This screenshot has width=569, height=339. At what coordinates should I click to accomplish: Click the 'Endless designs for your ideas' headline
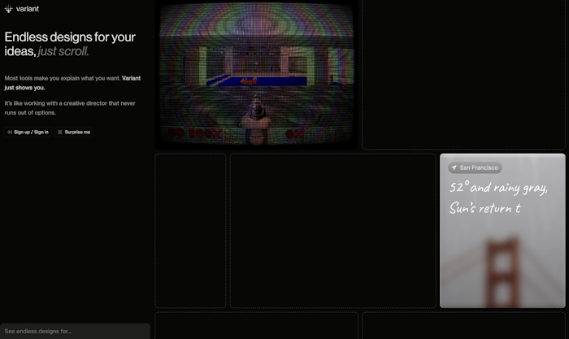pos(70,44)
